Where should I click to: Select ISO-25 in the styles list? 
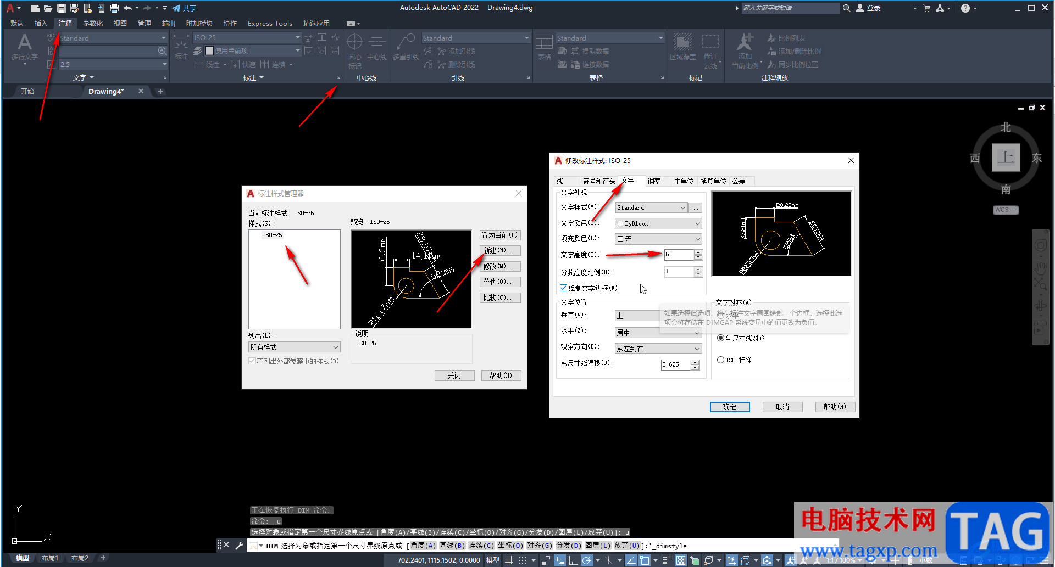tap(272, 235)
